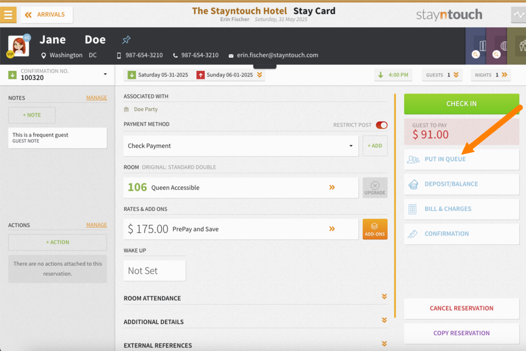Set the wake up call field
Screen dimensions: 526x351
coord(154,270)
